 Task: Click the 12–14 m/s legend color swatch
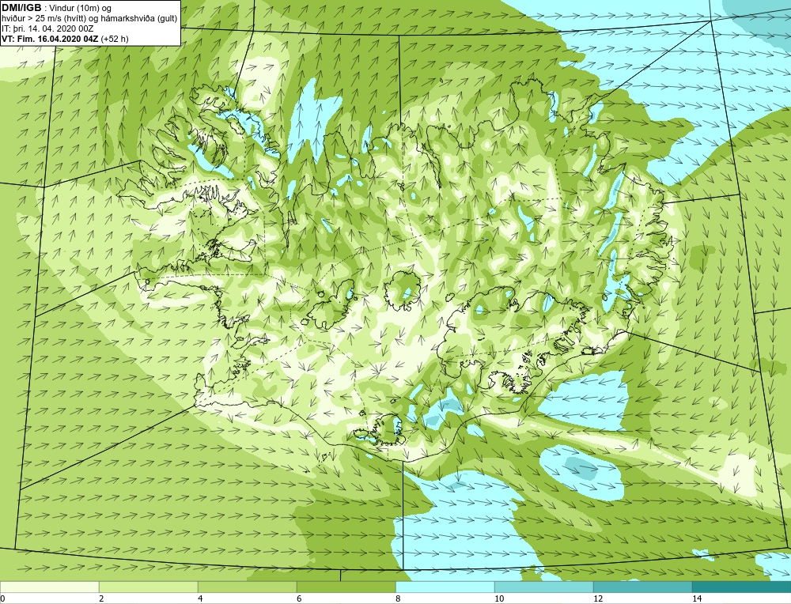(x=642, y=587)
